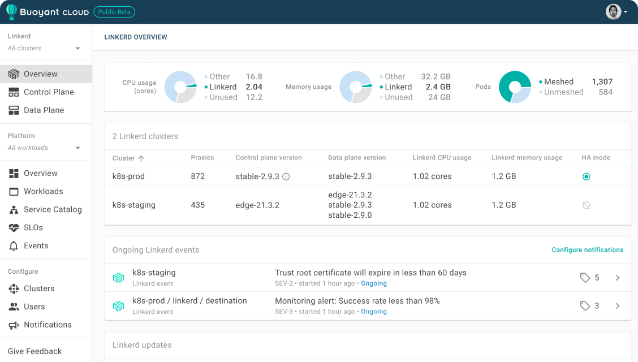
Task: Click Ongoing status of certificate event
Action: [373, 283]
